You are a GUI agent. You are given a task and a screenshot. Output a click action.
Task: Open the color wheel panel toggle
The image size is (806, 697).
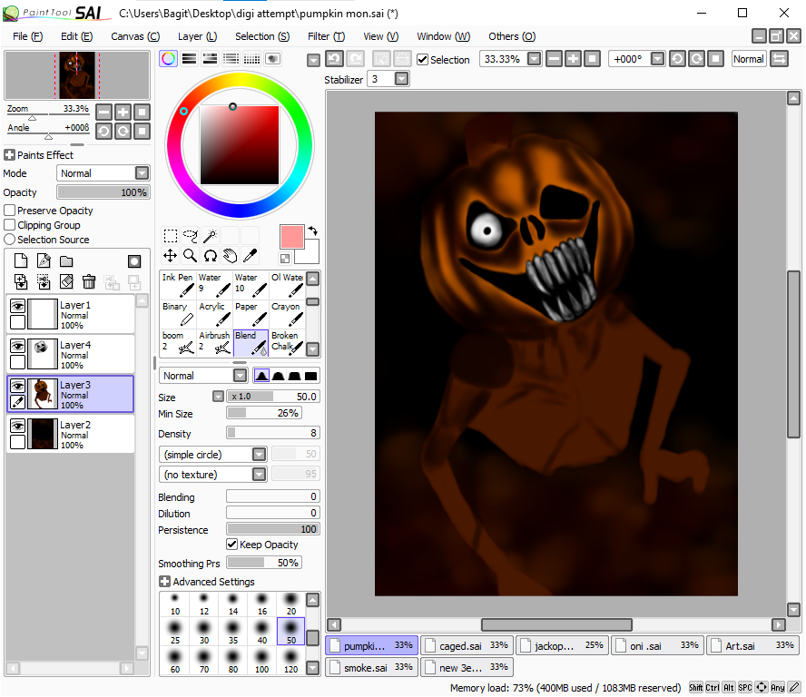click(168, 59)
